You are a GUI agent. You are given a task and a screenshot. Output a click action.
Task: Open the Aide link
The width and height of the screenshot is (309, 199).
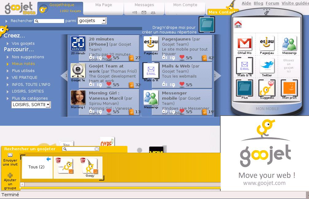[x=246, y=3]
